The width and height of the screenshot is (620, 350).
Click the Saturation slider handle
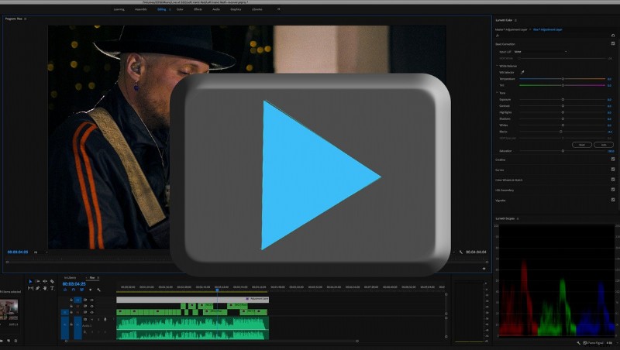563,150
